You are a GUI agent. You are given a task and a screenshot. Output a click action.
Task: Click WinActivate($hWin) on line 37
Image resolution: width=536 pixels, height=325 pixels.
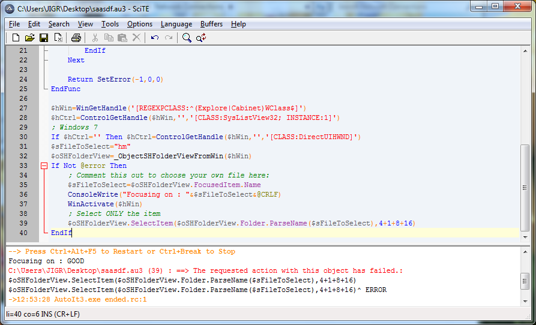(x=105, y=204)
